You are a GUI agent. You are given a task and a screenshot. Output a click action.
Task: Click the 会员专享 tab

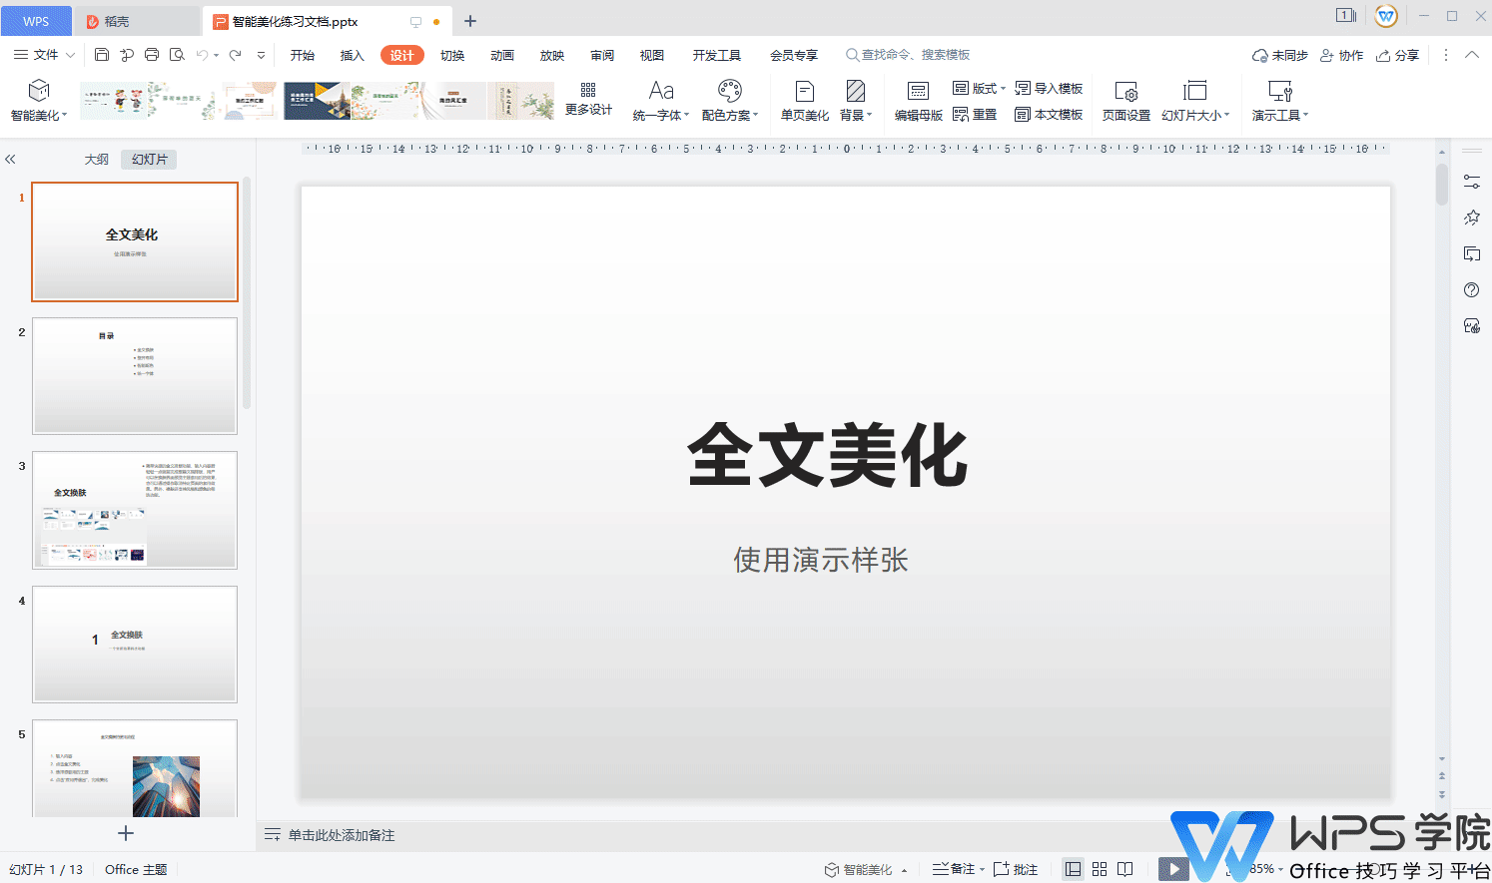coord(794,55)
